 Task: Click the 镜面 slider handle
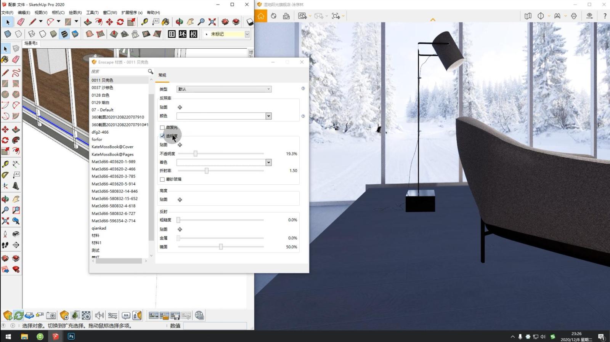click(x=221, y=247)
